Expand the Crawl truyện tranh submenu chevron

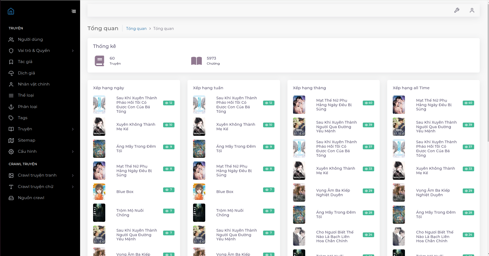click(x=73, y=175)
